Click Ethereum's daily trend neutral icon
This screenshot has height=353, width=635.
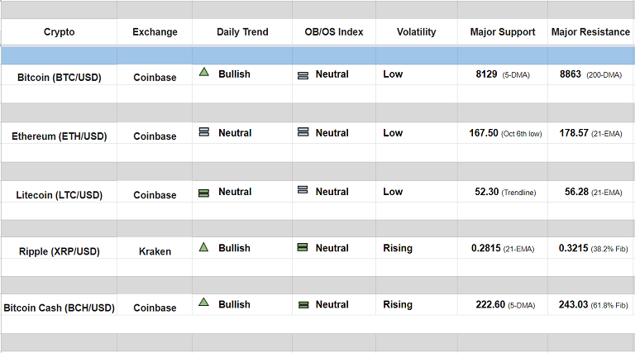(x=203, y=131)
